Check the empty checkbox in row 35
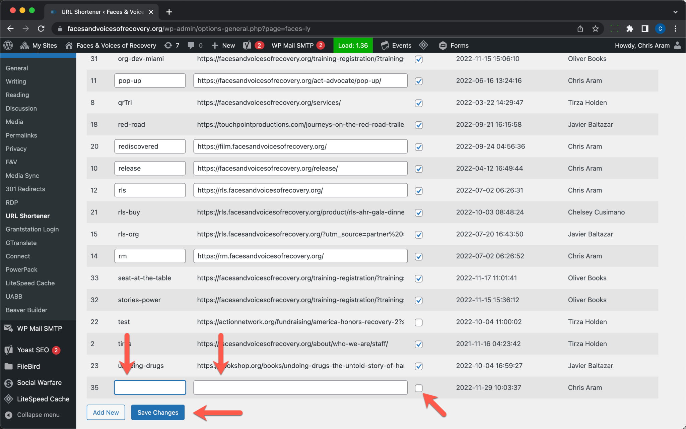This screenshot has width=686, height=429. pyautogui.click(x=418, y=388)
